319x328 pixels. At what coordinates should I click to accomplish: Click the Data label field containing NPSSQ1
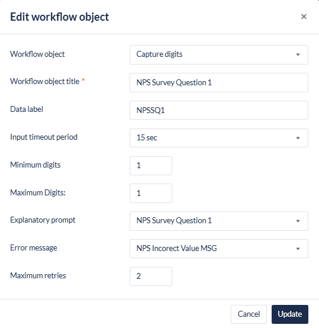(x=219, y=110)
